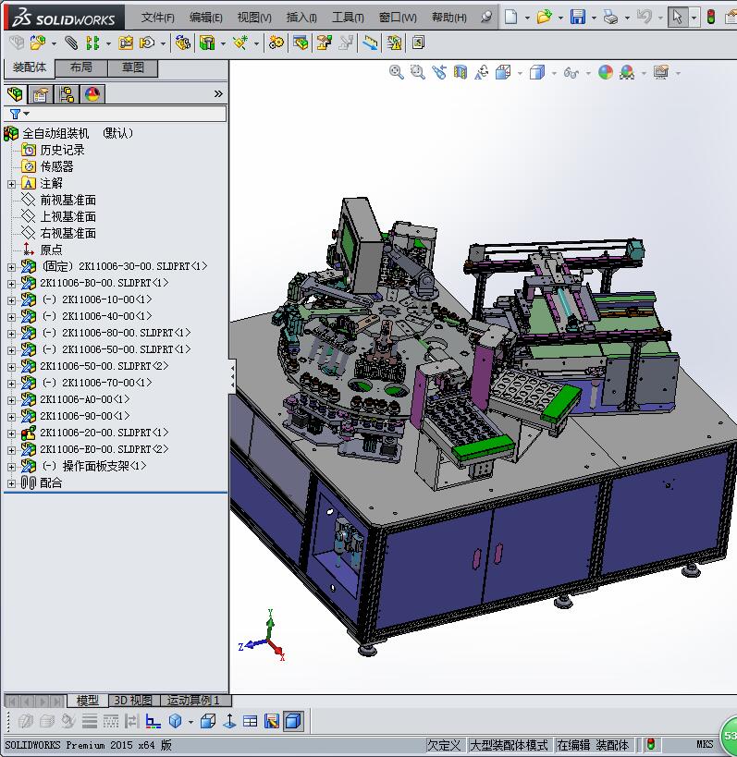Image resolution: width=737 pixels, height=757 pixels.
Task: Click the Insert Components icon
Action: click(38, 43)
